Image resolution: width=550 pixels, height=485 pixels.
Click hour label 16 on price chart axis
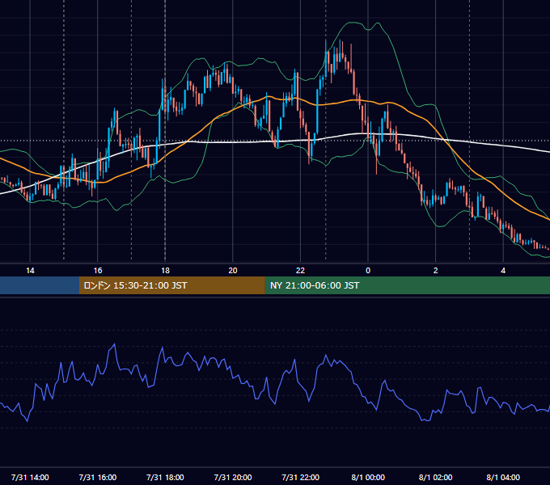tap(98, 271)
